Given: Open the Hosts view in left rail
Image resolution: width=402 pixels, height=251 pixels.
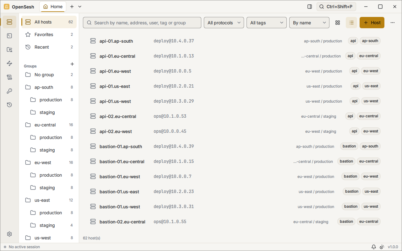Looking at the screenshot, I should click(9, 22).
